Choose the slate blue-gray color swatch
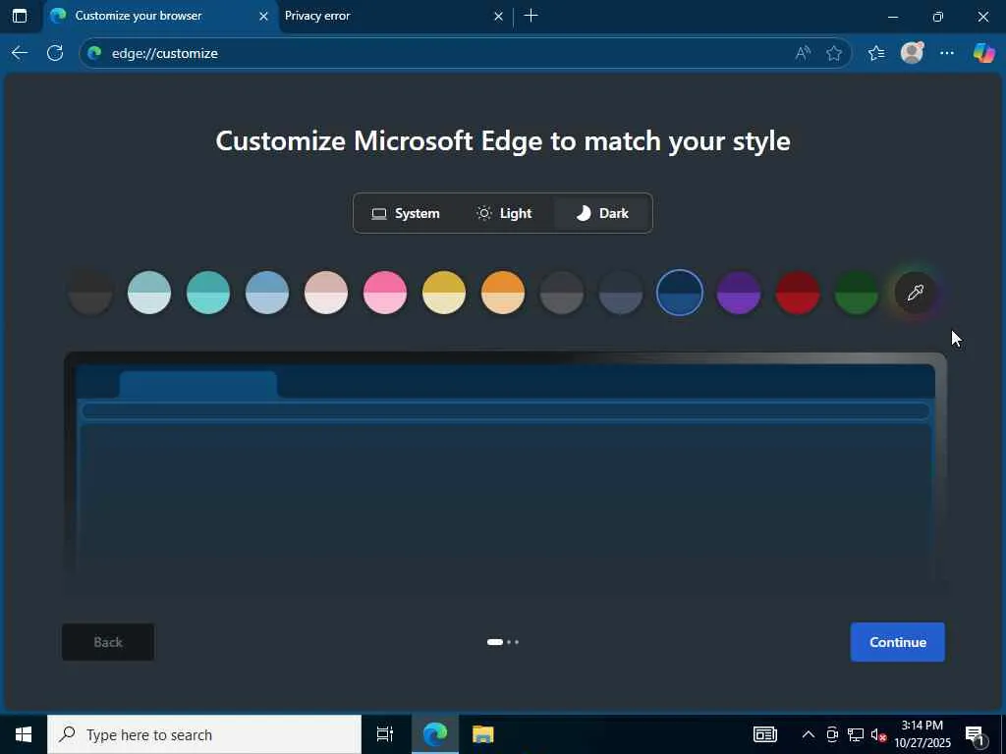Screen dimensions: 1006x754 pos(621,293)
